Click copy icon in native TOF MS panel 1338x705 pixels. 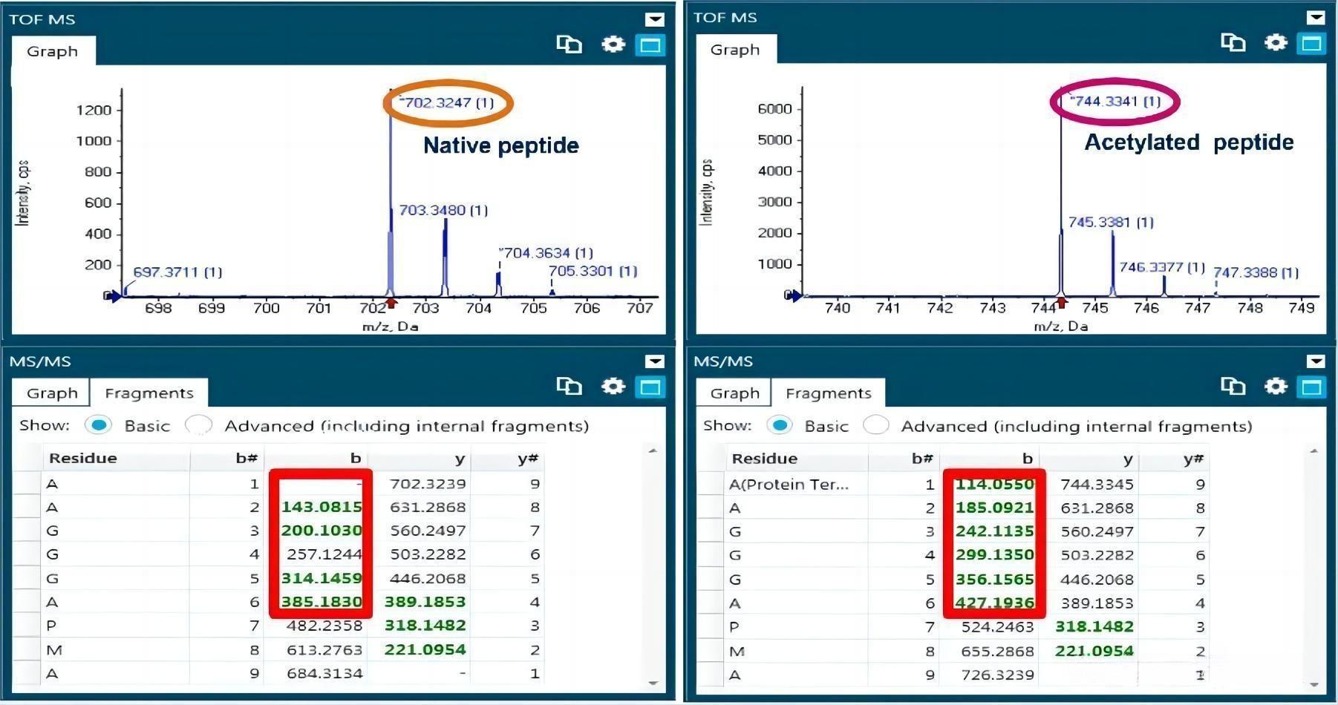[569, 45]
